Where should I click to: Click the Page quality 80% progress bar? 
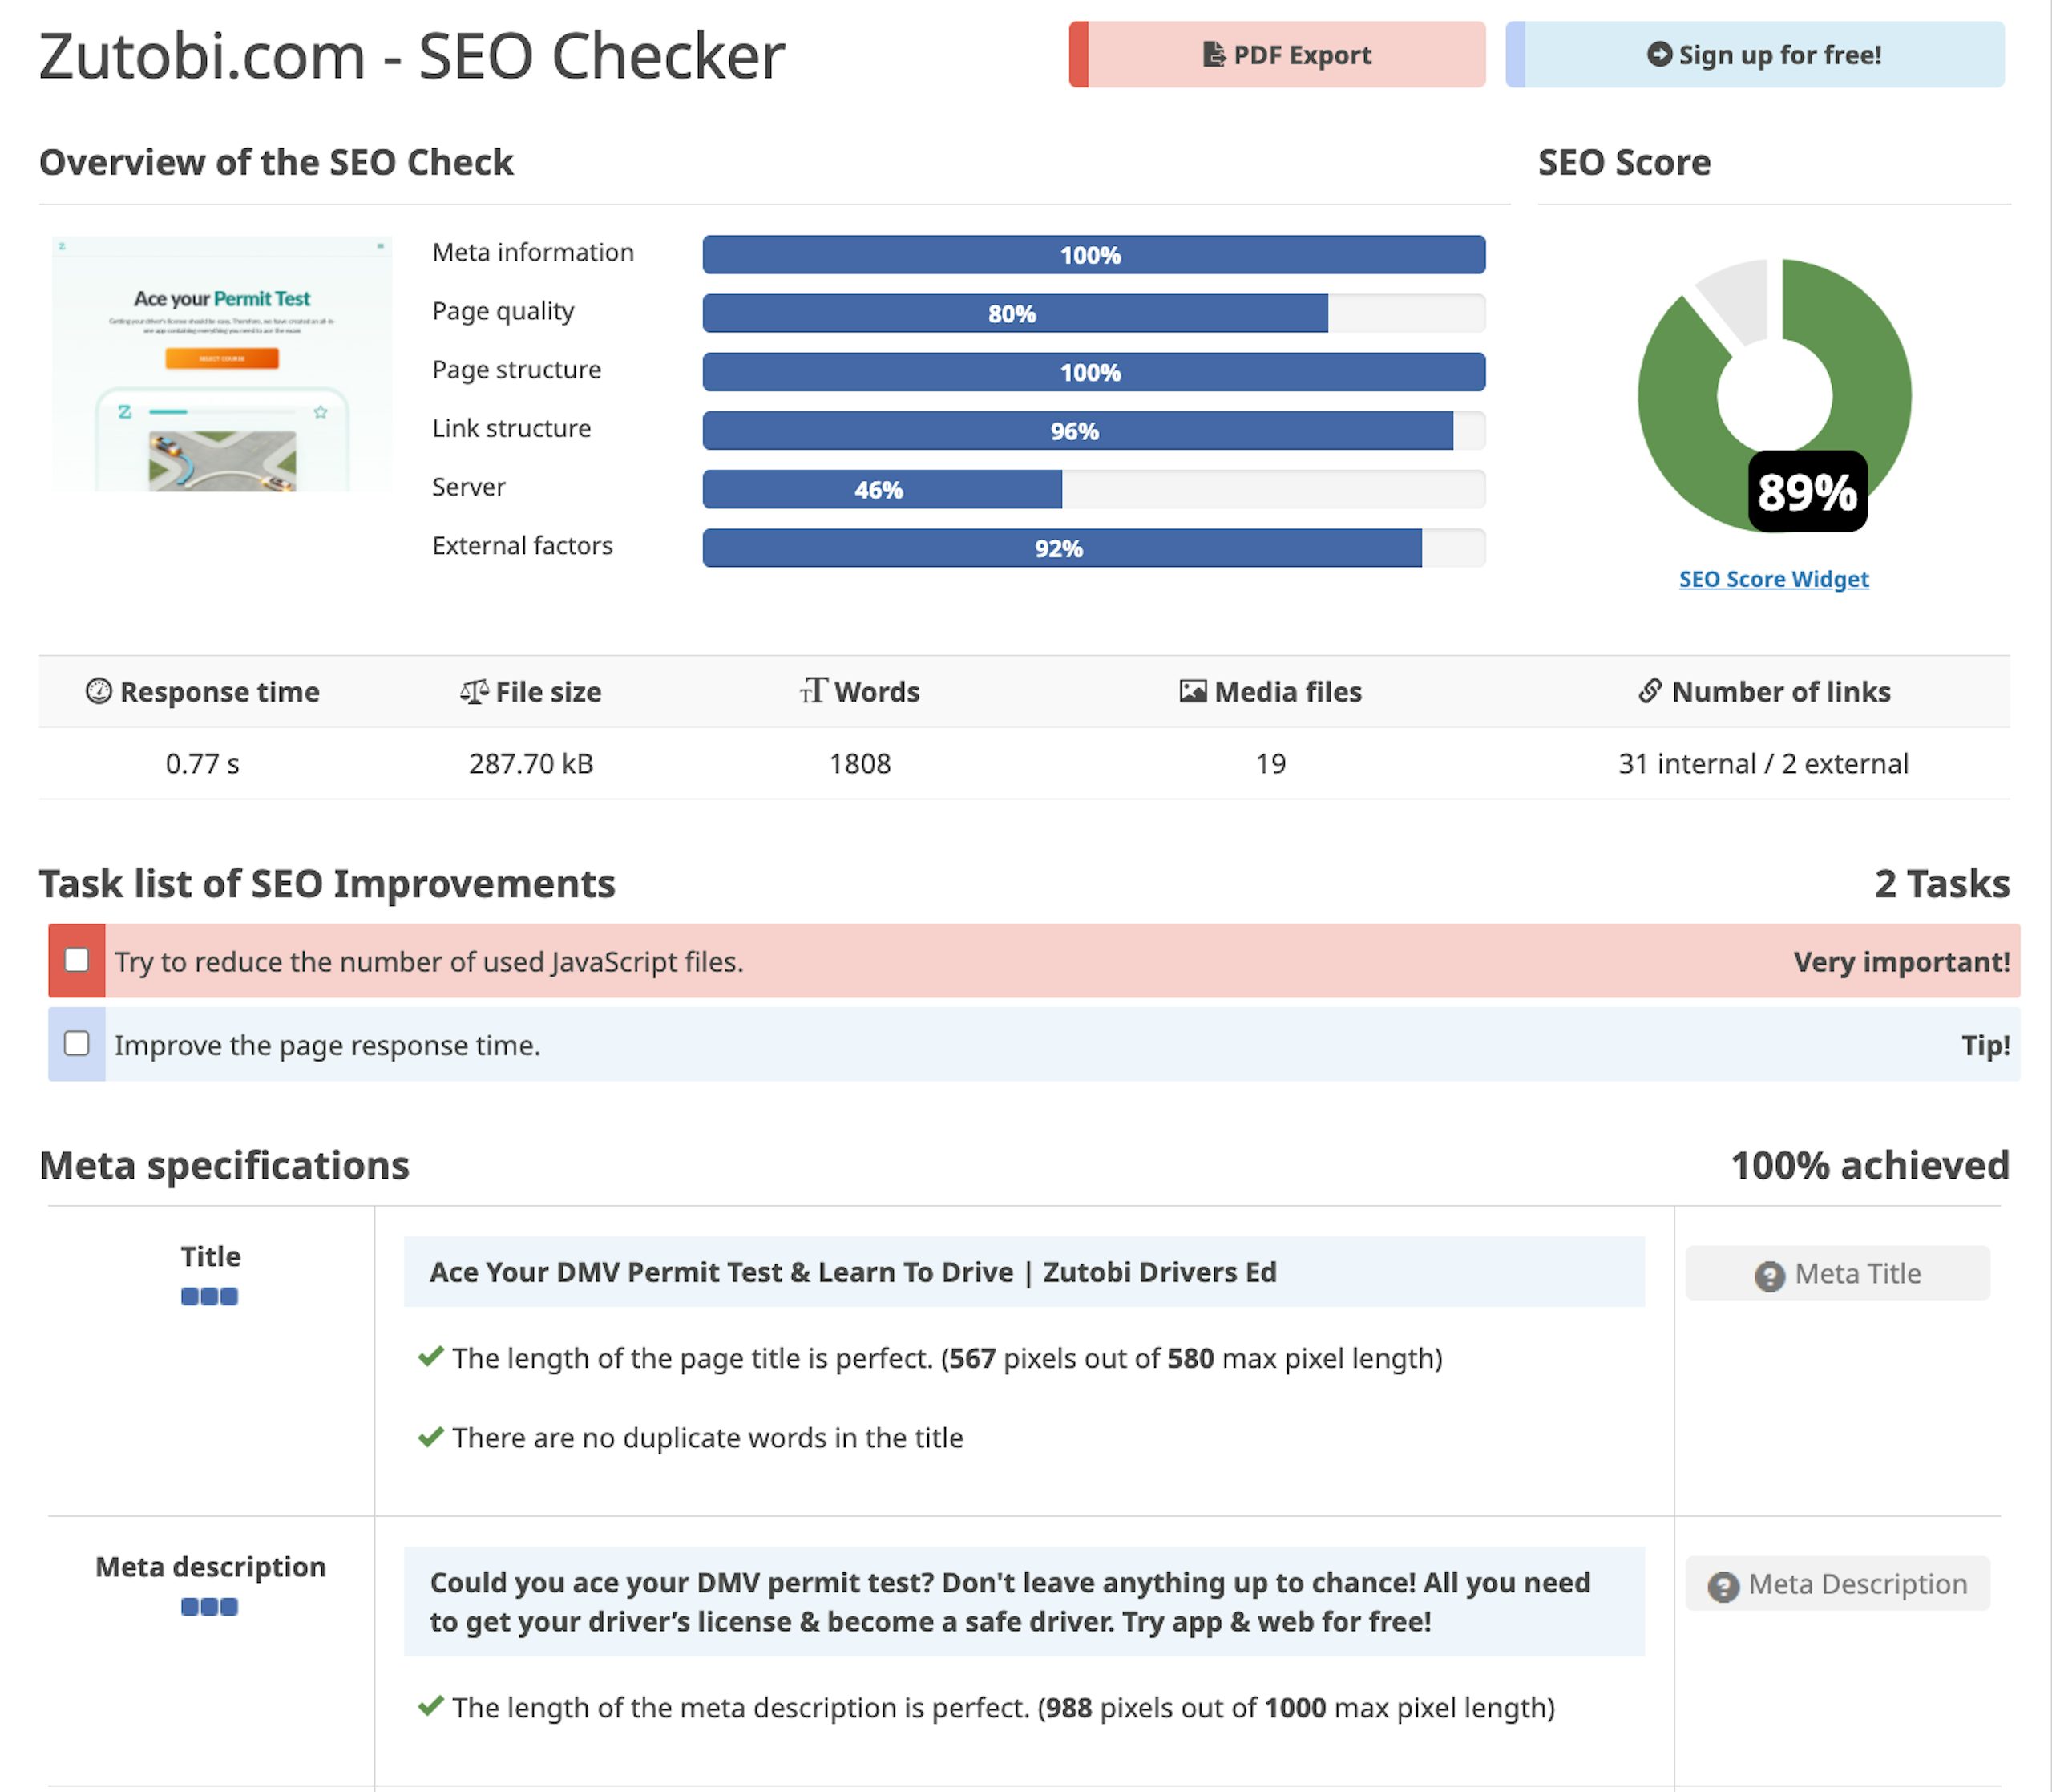tap(1093, 313)
